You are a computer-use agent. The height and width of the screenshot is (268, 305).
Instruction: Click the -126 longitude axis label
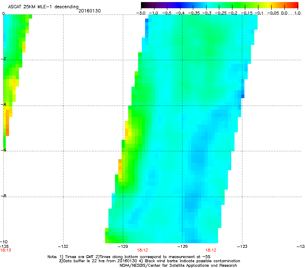(x=183, y=247)
